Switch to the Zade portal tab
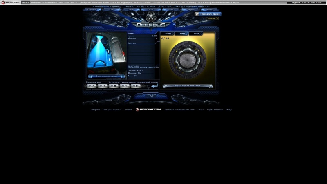Image resolution: width=327 pixels, height=184 pixels. click(x=196, y=34)
